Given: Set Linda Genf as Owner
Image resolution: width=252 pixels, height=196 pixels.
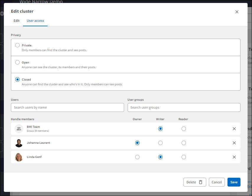Looking at the screenshot, I should [x=137, y=157].
